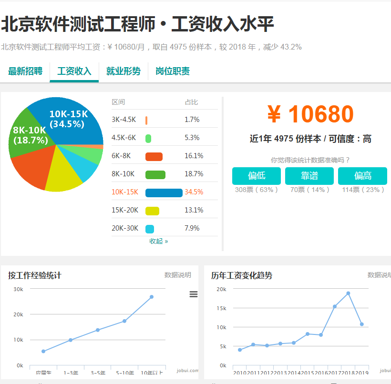Image resolution: width=391 pixels, height=384 pixels.
Task: Vote 偏高 on the salary statistics
Action: click(362, 176)
